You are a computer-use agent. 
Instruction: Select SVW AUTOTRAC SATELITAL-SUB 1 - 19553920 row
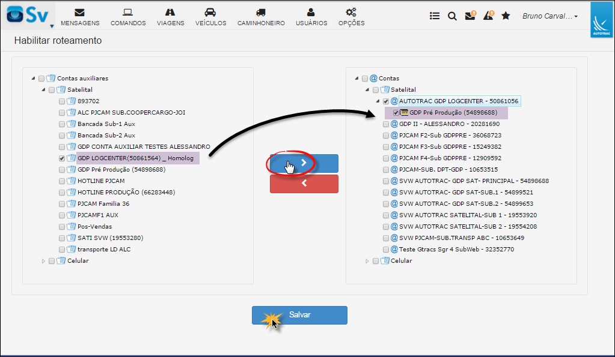(468, 215)
